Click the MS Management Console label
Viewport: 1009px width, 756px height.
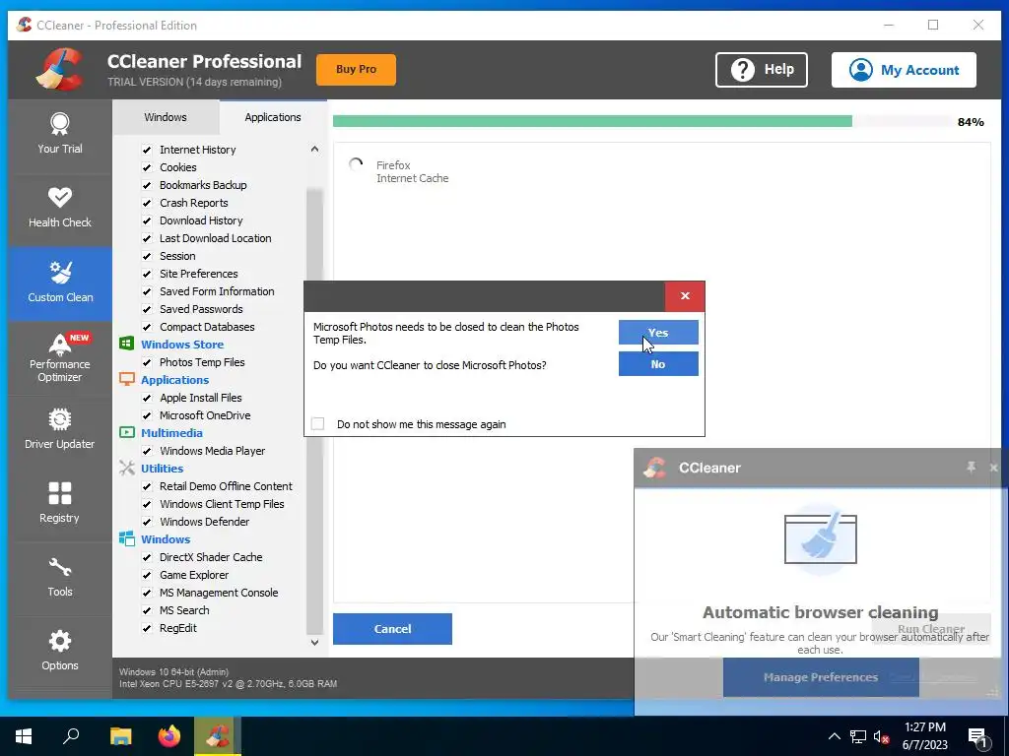click(219, 593)
